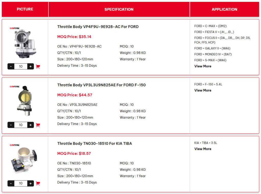Image resolution: width=261 pixels, height=194 pixels.
Task: Increase quantity for TN030-18510 item
Action: [x=31, y=183]
